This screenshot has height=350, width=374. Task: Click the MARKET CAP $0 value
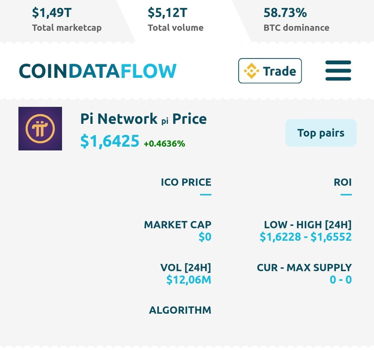click(205, 237)
